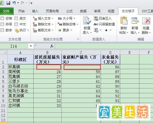This screenshot has width=153, height=123.
Task: Tick the 空格 checkbox
Action: tap(2, 18)
